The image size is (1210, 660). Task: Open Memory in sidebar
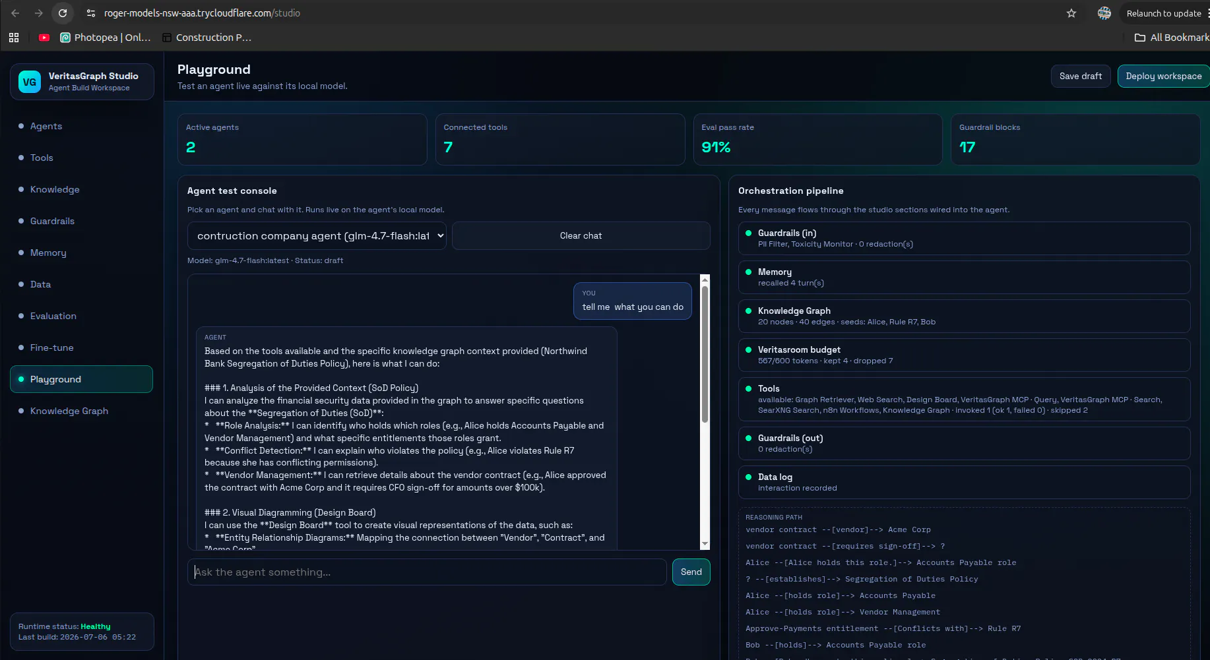point(81,253)
